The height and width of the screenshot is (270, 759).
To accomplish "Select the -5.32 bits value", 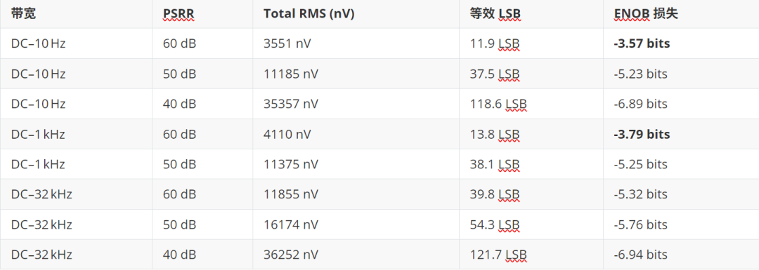I will tap(640, 194).
